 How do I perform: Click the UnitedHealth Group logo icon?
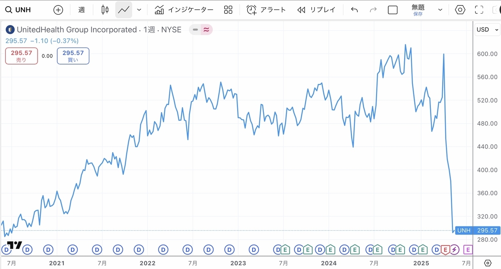10,30
